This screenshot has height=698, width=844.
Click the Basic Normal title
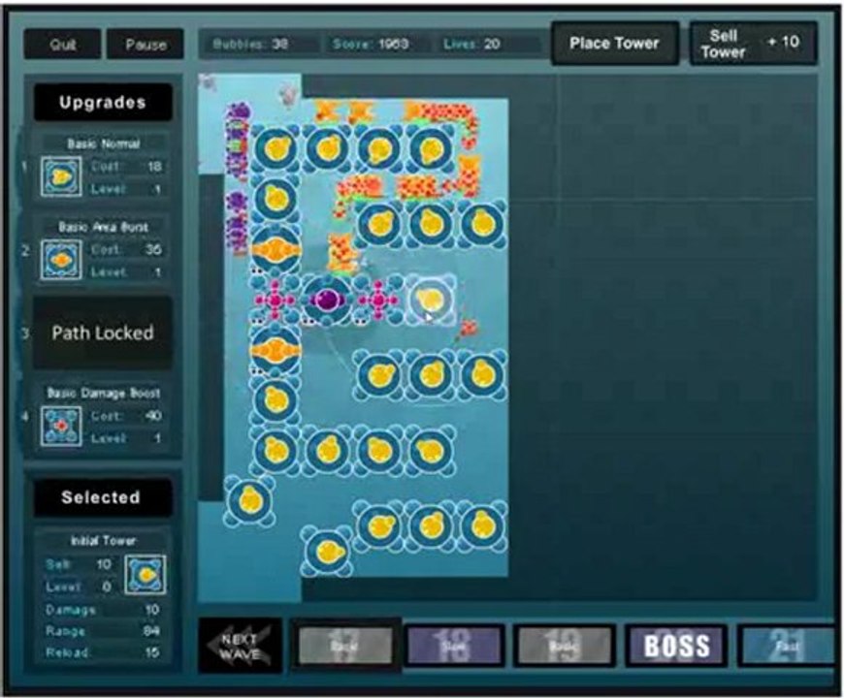pyautogui.click(x=104, y=143)
